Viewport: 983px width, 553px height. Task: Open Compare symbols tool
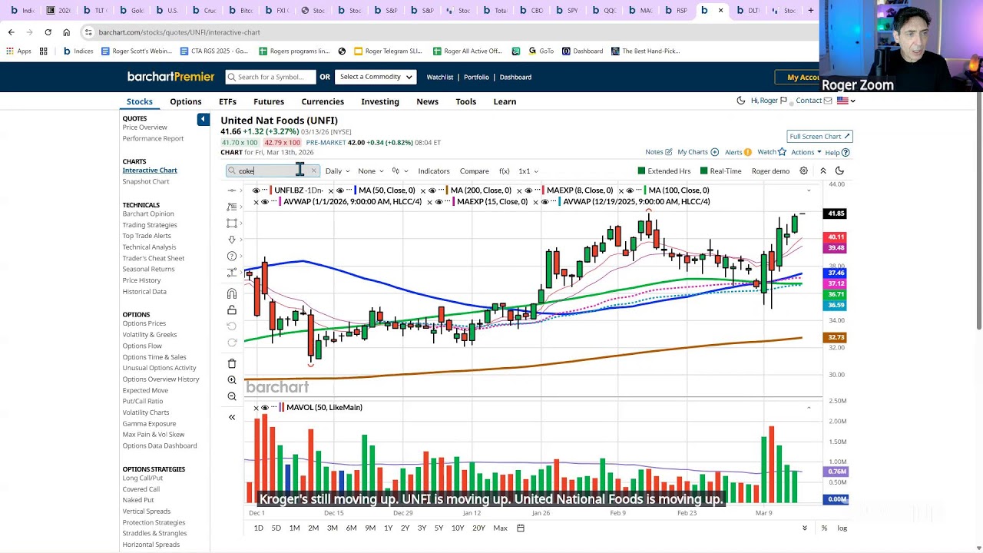[474, 171]
